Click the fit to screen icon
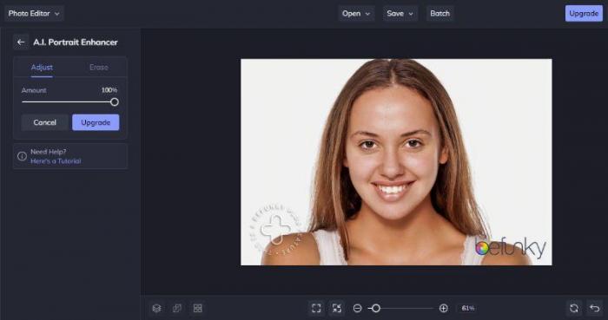 pyautogui.click(x=316, y=308)
